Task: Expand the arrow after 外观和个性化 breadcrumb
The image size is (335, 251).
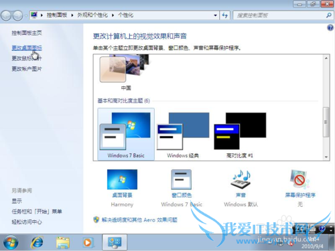Action: 113,15
